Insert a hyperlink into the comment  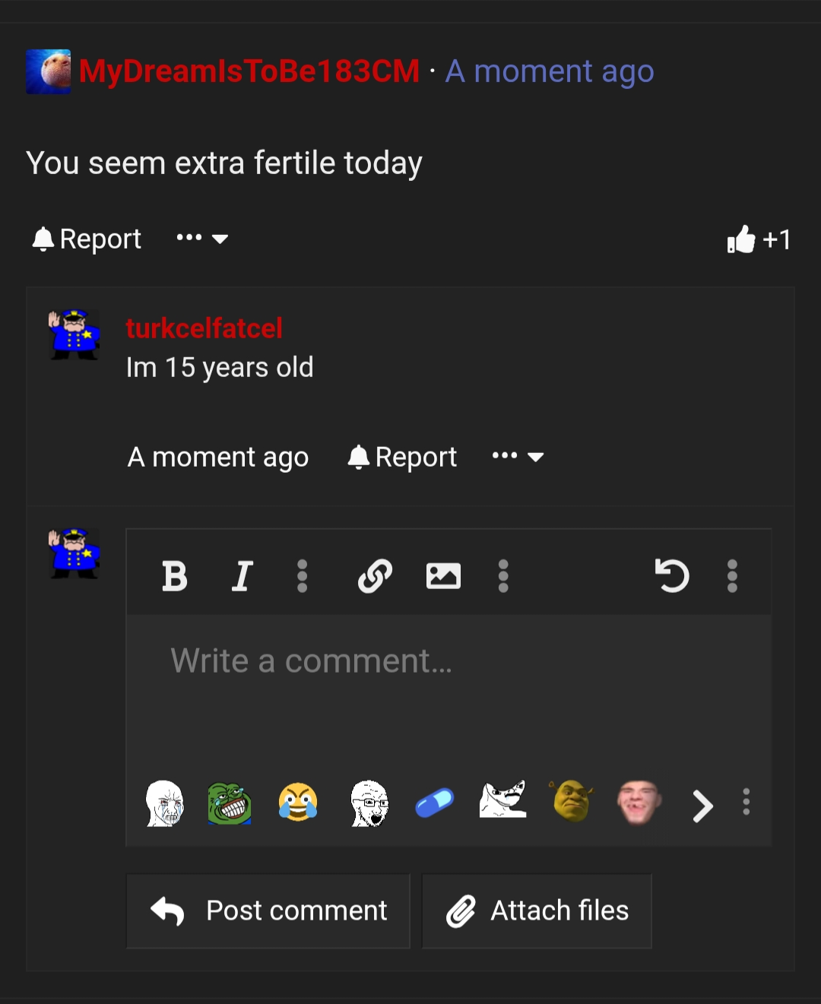point(374,576)
